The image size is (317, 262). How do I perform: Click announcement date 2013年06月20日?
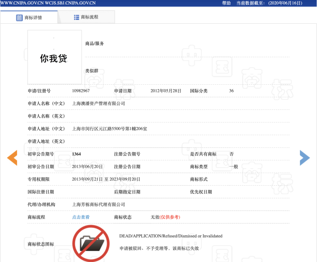(87, 167)
